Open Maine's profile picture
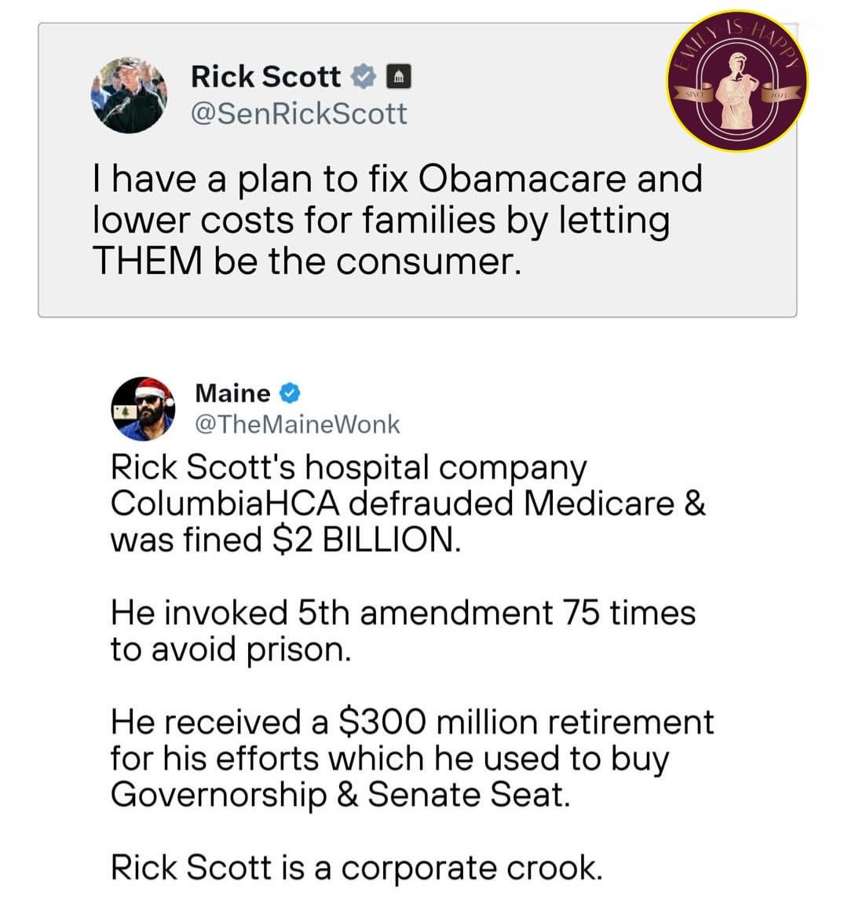Image resolution: width=848 pixels, height=908 pixels. click(142, 408)
